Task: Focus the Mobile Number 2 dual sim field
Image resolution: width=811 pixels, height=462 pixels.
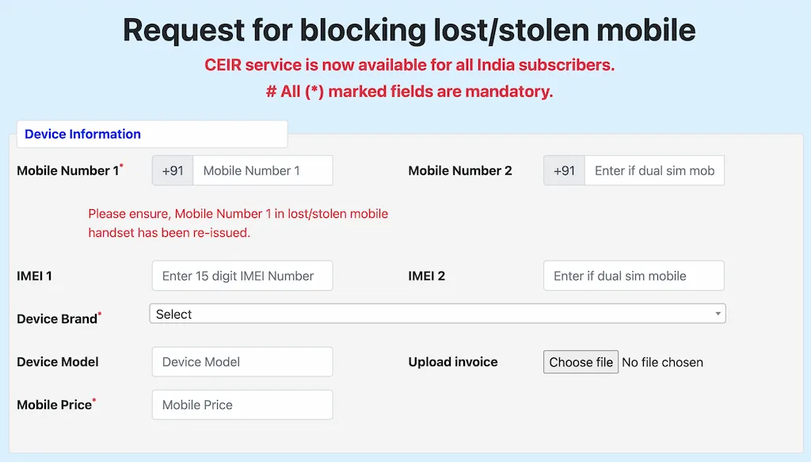Action: [x=653, y=170]
